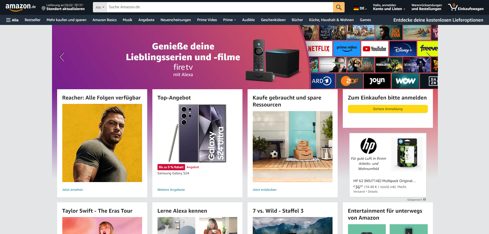Open Neuerscheinungen in navigation bar
The image size is (489, 234).
(176, 20)
